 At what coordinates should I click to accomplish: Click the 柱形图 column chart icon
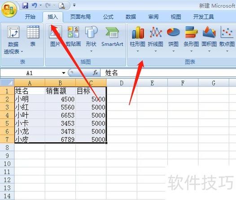138,32
